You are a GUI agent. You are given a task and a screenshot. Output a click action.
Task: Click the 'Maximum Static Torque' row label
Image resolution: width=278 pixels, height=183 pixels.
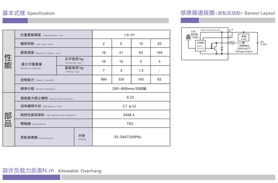[47, 98]
